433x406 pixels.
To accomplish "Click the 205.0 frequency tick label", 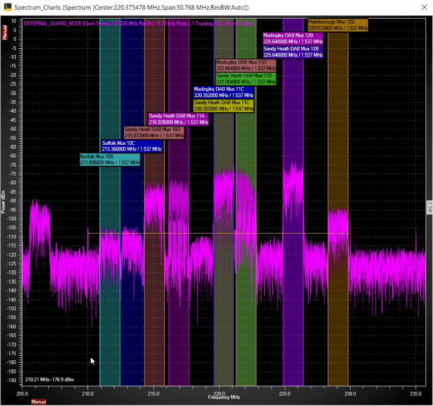I will (x=22, y=394).
